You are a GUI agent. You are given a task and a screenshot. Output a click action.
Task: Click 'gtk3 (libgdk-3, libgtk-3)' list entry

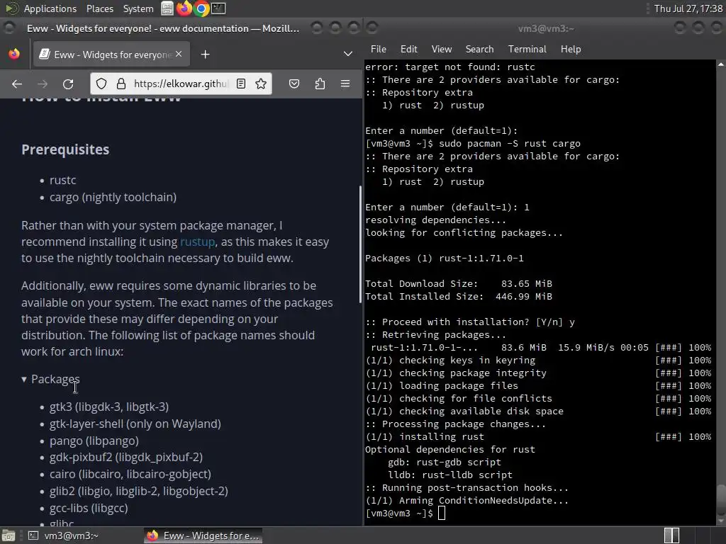click(108, 407)
